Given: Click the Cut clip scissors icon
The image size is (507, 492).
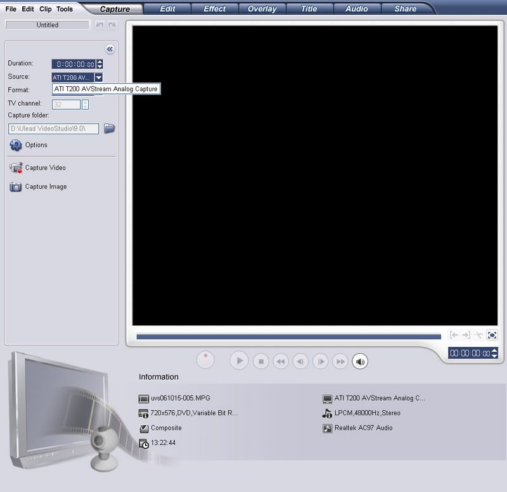Looking at the screenshot, I should (x=478, y=335).
